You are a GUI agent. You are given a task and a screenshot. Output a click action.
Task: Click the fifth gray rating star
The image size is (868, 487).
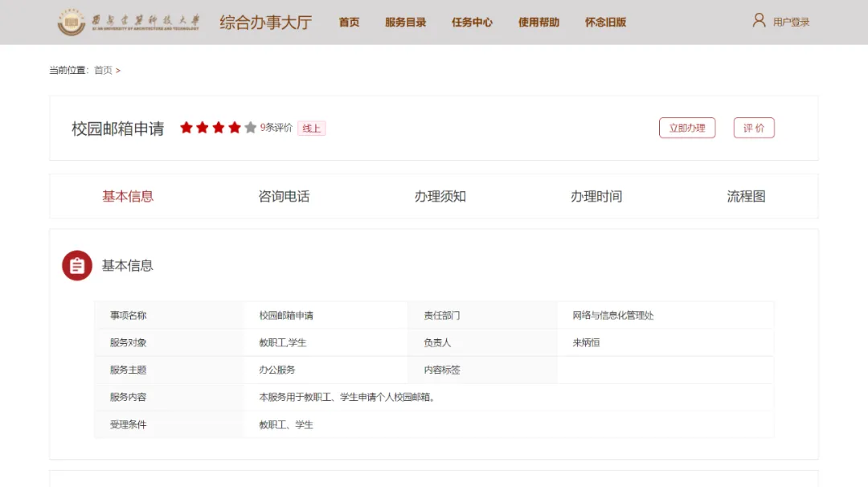pyautogui.click(x=251, y=128)
